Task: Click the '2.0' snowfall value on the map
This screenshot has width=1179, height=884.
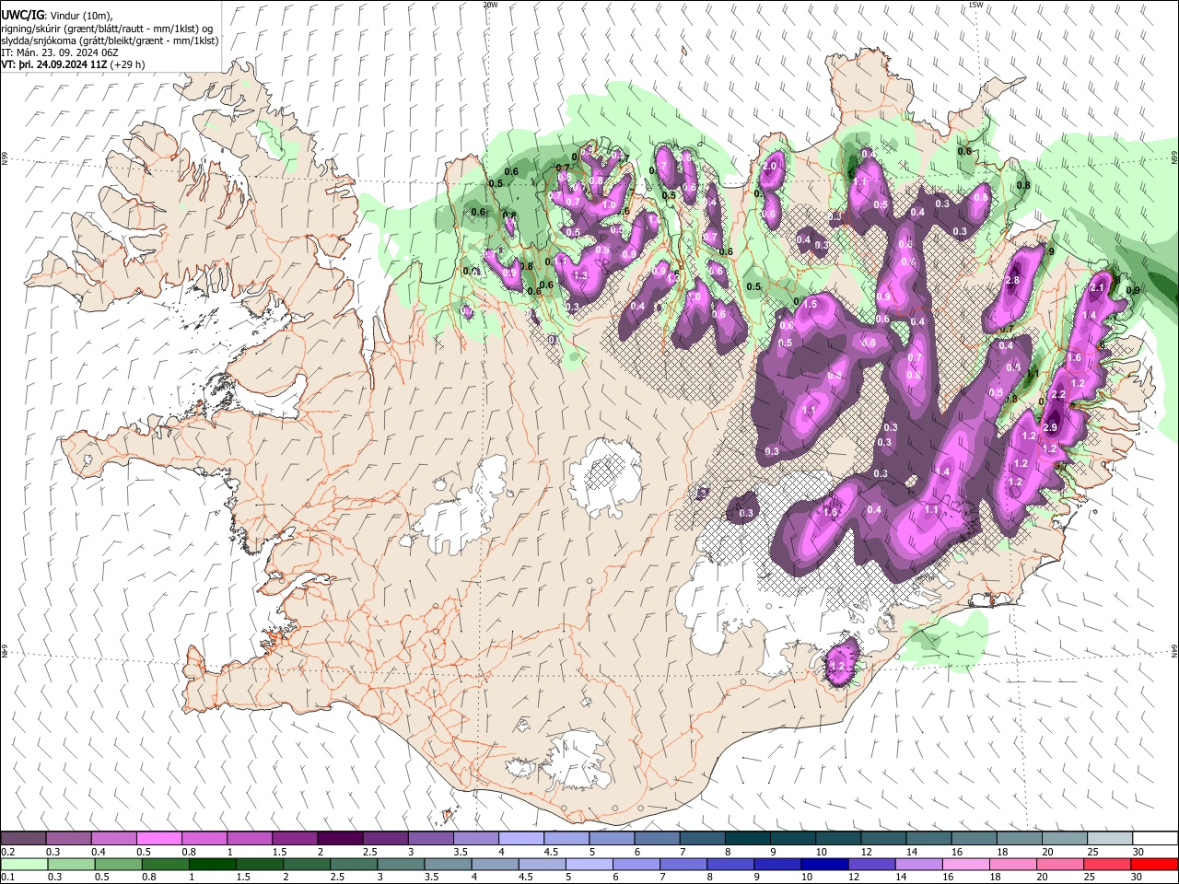Action: click(770, 167)
